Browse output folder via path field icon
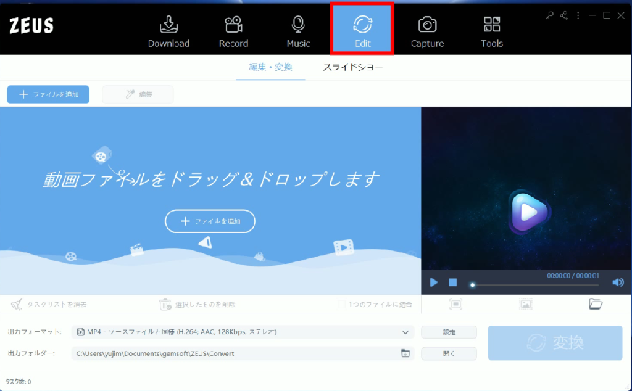The image size is (632, 391). (x=405, y=353)
